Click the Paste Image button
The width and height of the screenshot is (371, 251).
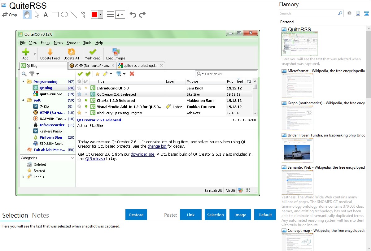(x=240, y=215)
